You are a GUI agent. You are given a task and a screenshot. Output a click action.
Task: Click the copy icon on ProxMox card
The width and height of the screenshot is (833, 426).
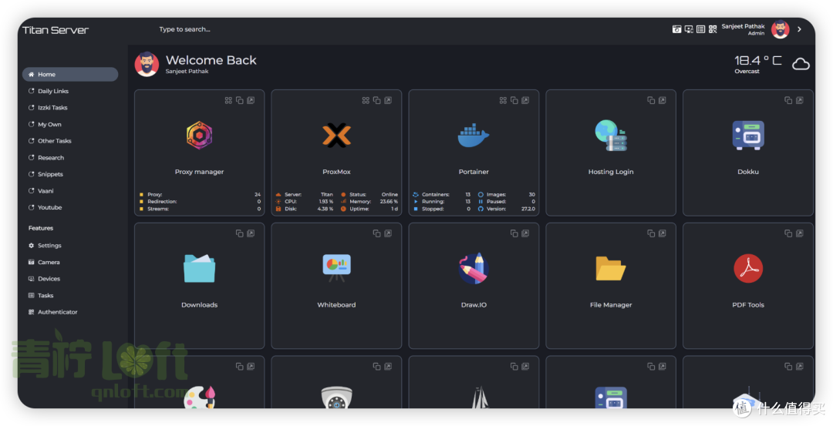coord(376,100)
